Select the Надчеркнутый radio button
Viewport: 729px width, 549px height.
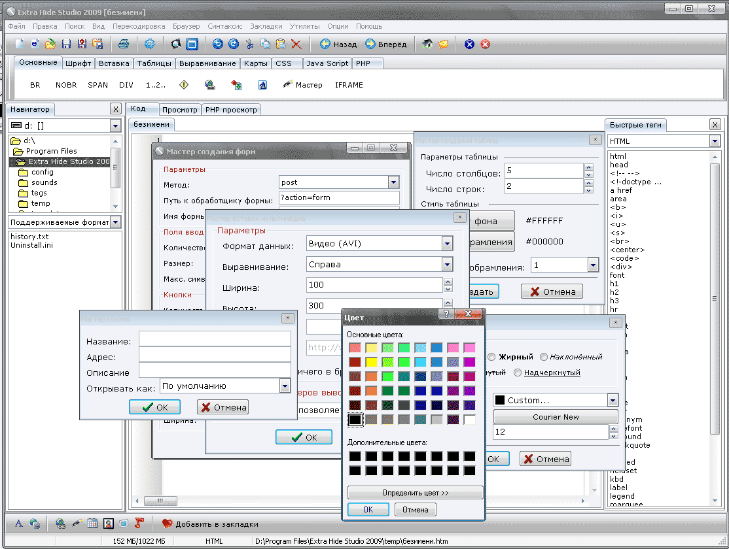[518, 373]
